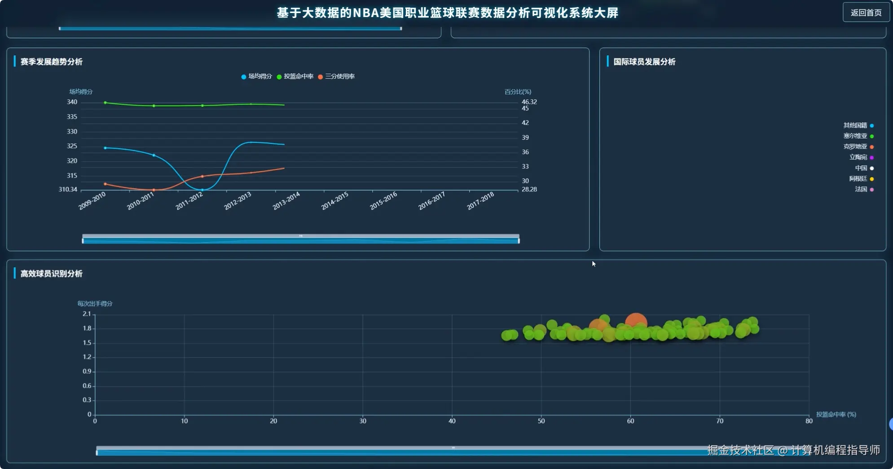Click the 高效球员识别分析 panel title
893x469 pixels.
tap(52, 274)
